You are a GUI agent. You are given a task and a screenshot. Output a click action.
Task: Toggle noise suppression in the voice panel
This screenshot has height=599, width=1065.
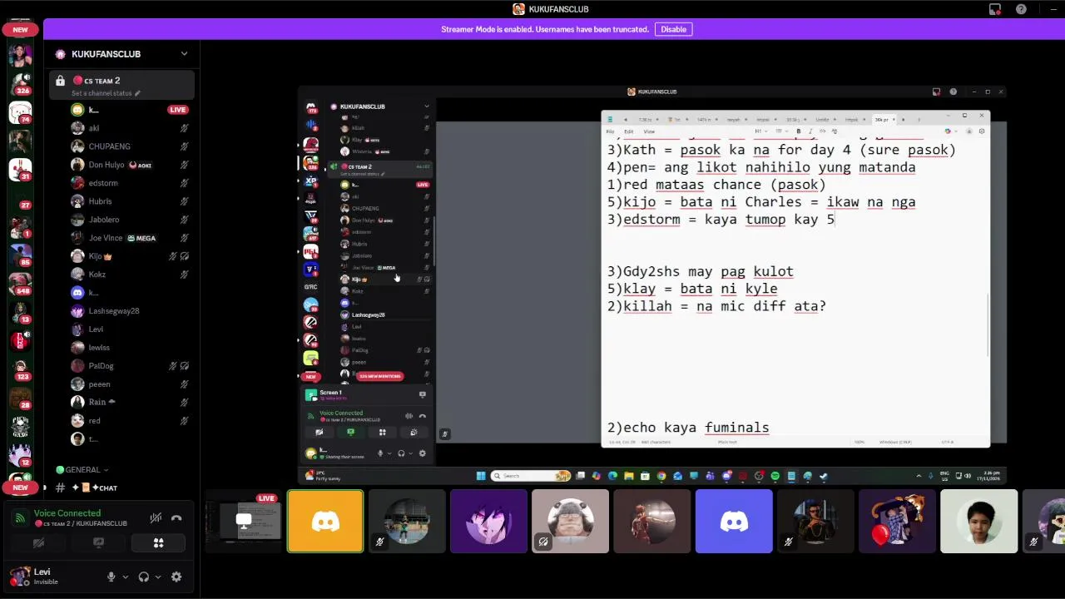tap(156, 518)
